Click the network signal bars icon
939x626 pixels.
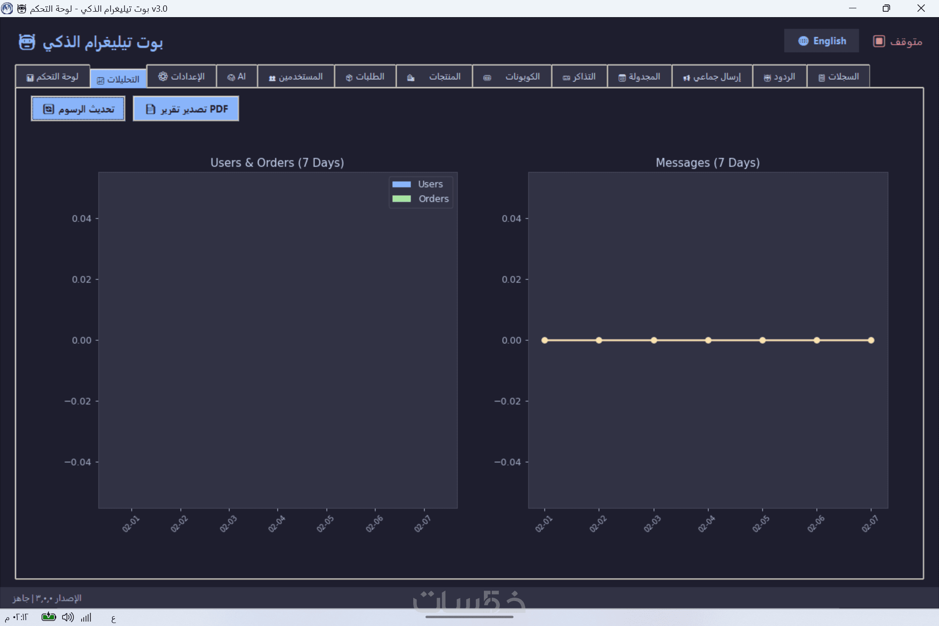pyautogui.click(x=86, y=618)
